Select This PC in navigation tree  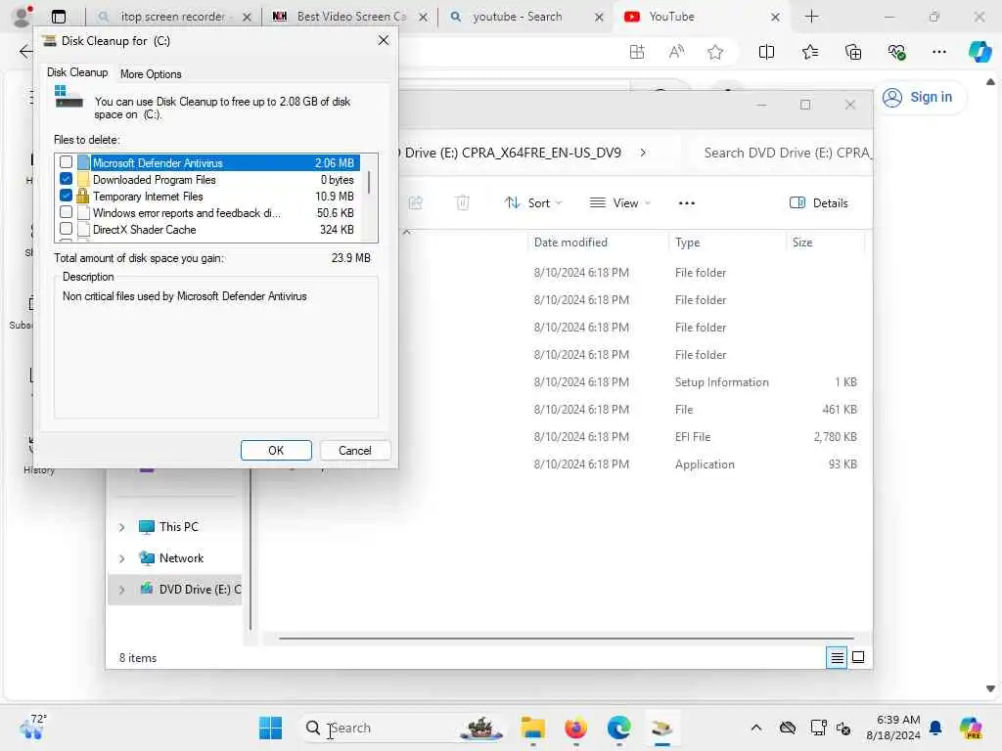click(x=179, y=527)
